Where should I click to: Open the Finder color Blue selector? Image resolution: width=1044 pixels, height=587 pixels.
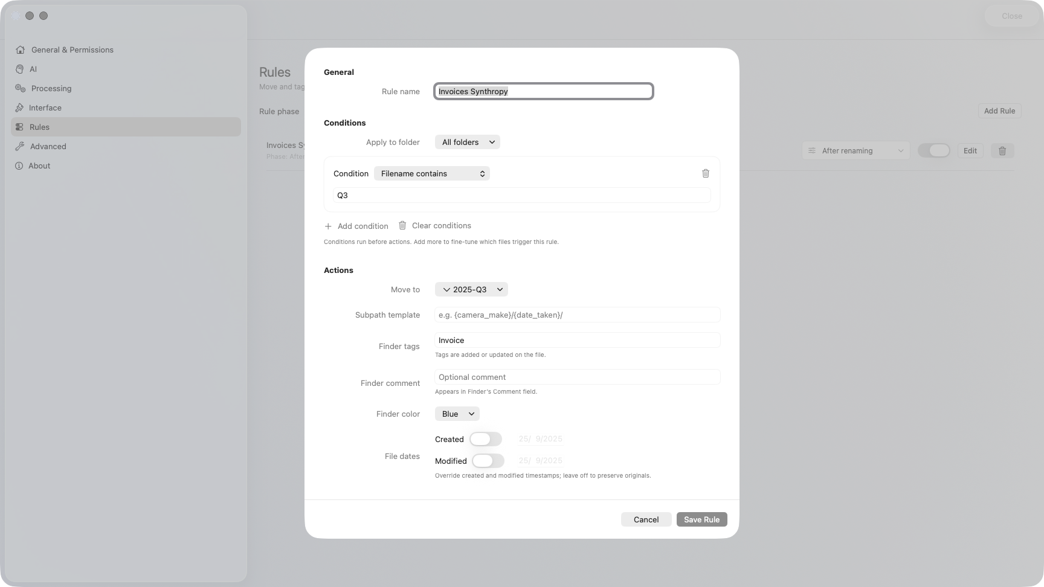(x=457, y=414)
